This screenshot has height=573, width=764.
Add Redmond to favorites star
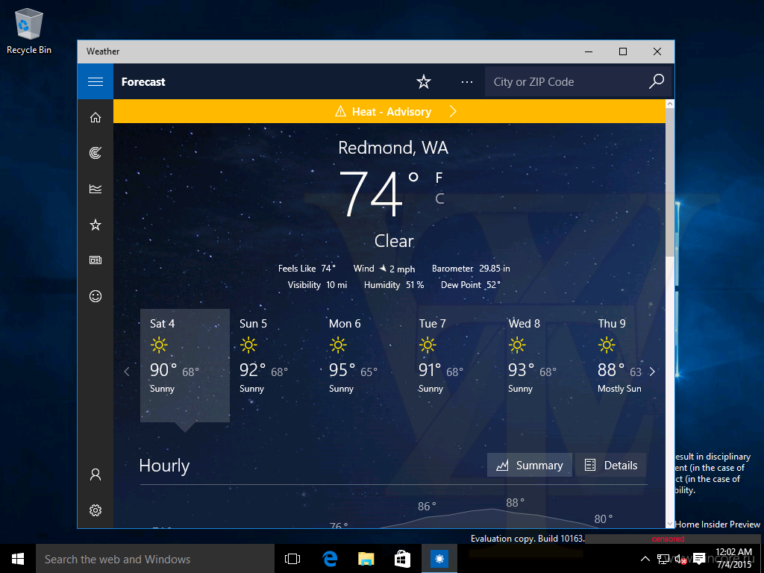(x=424, y=81)
